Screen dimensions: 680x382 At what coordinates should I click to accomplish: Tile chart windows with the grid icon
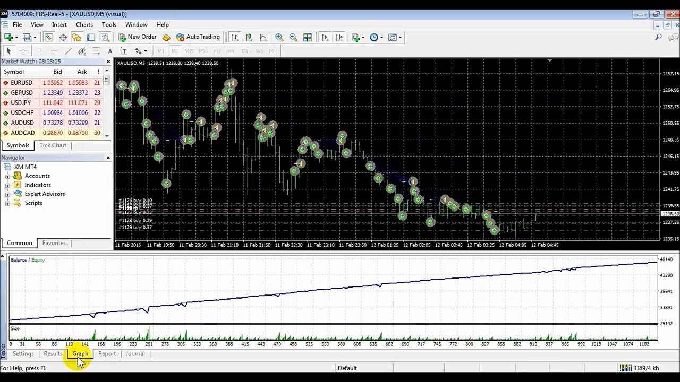coord(308,37)
